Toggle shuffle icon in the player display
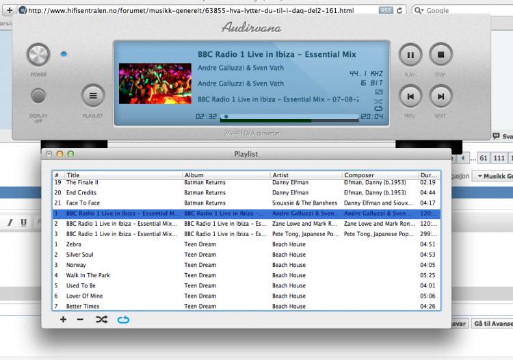Image resolution: width=513 pixels, height=360 pixels. click(378, 101)
